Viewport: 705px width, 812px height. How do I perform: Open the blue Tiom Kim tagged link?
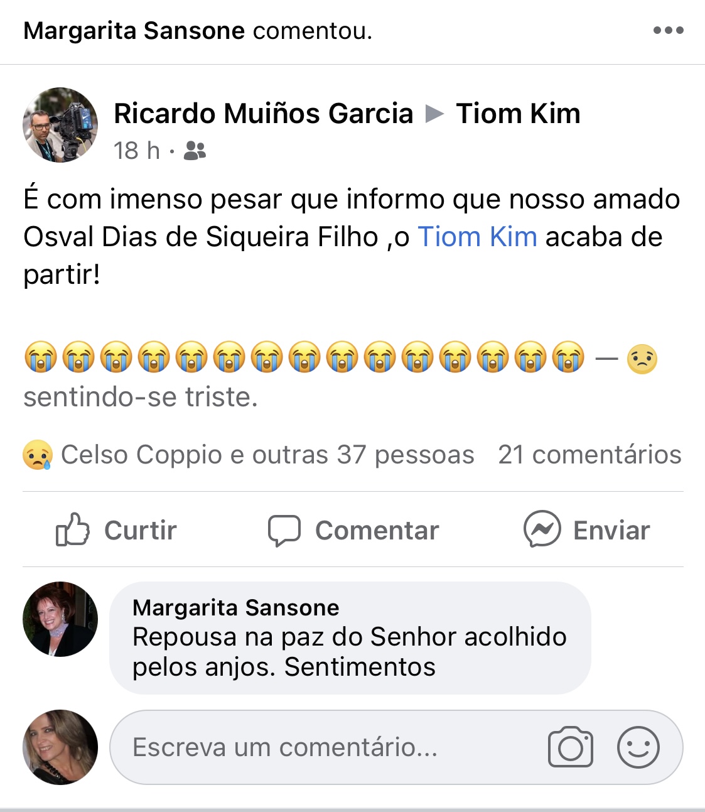coord(477,237)
